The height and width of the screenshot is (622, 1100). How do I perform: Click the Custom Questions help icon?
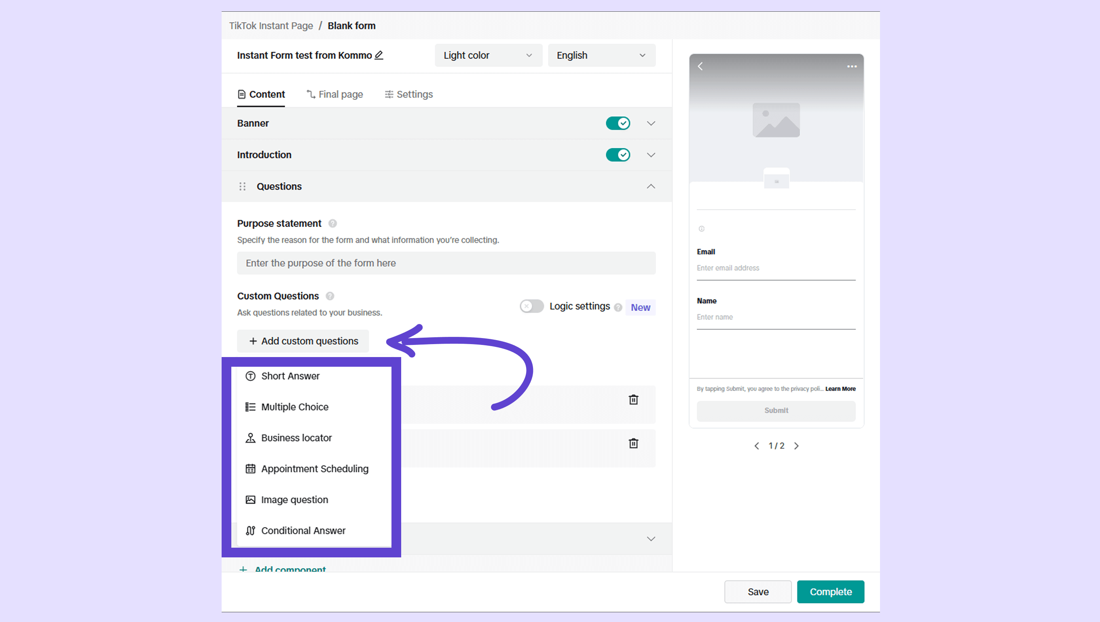click(330, 296)
